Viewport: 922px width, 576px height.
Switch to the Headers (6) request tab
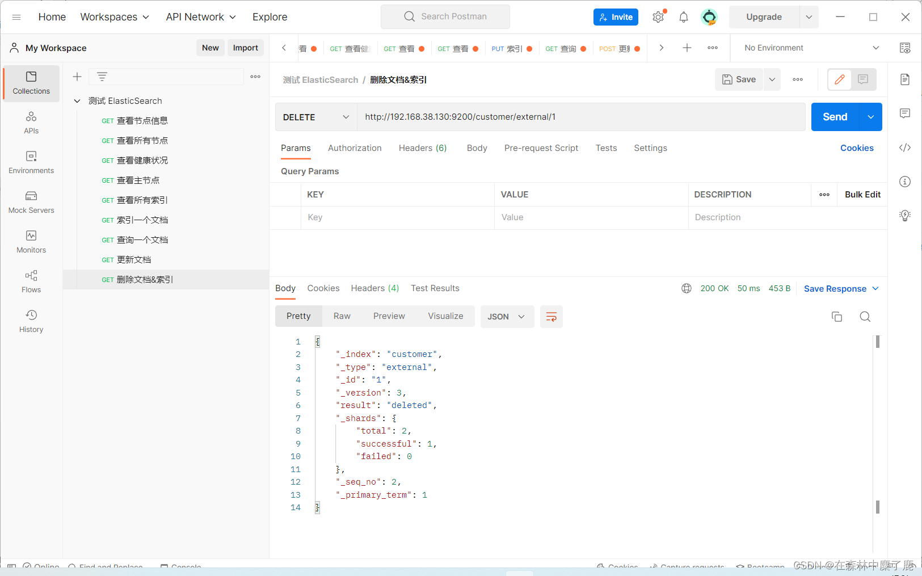[423, 148]
